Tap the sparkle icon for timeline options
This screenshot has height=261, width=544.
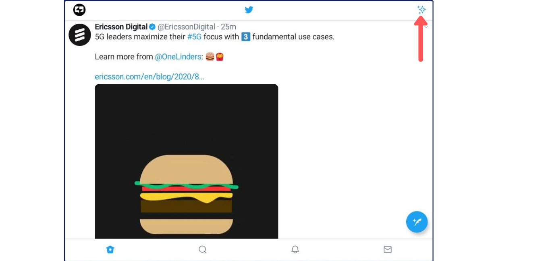tap(421, 10)
